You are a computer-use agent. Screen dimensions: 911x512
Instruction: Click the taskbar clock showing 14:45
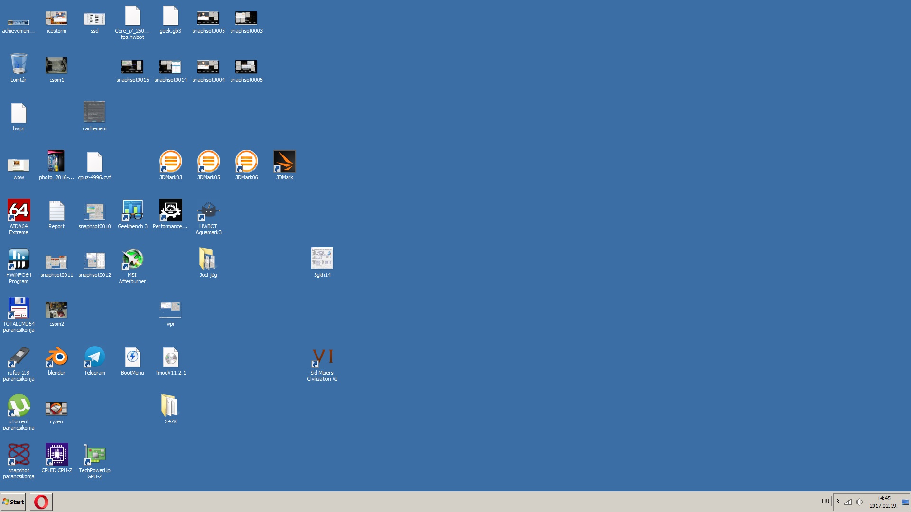pos(883,502)
